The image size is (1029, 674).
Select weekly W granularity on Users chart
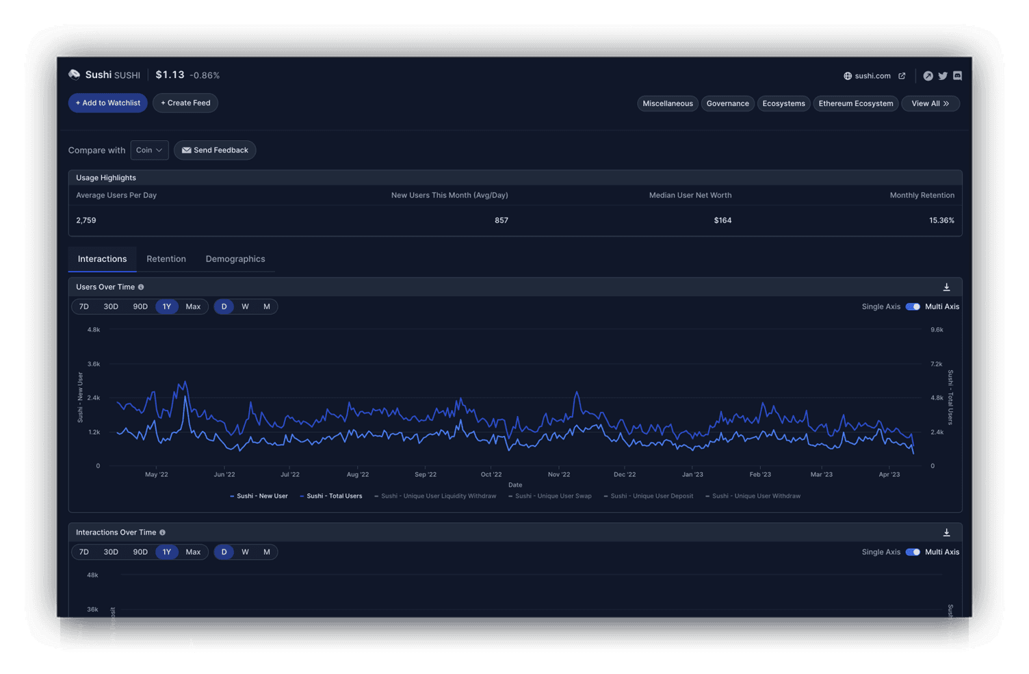[x=245, y=307]
